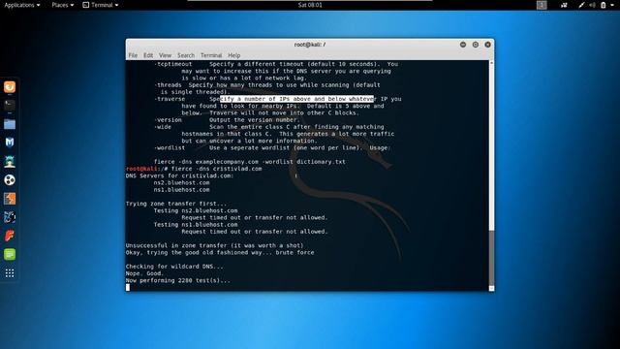
Task: Click the 'Nope. Good.' output line
Action: 144,273
